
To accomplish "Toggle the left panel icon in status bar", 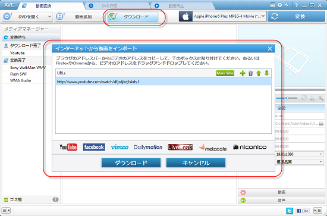I will pos(6,211).
